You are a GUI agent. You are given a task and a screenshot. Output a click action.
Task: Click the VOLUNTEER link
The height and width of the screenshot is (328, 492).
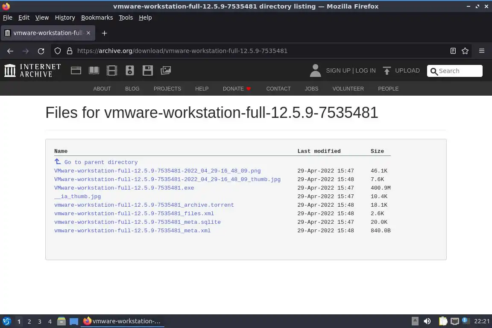348,89
